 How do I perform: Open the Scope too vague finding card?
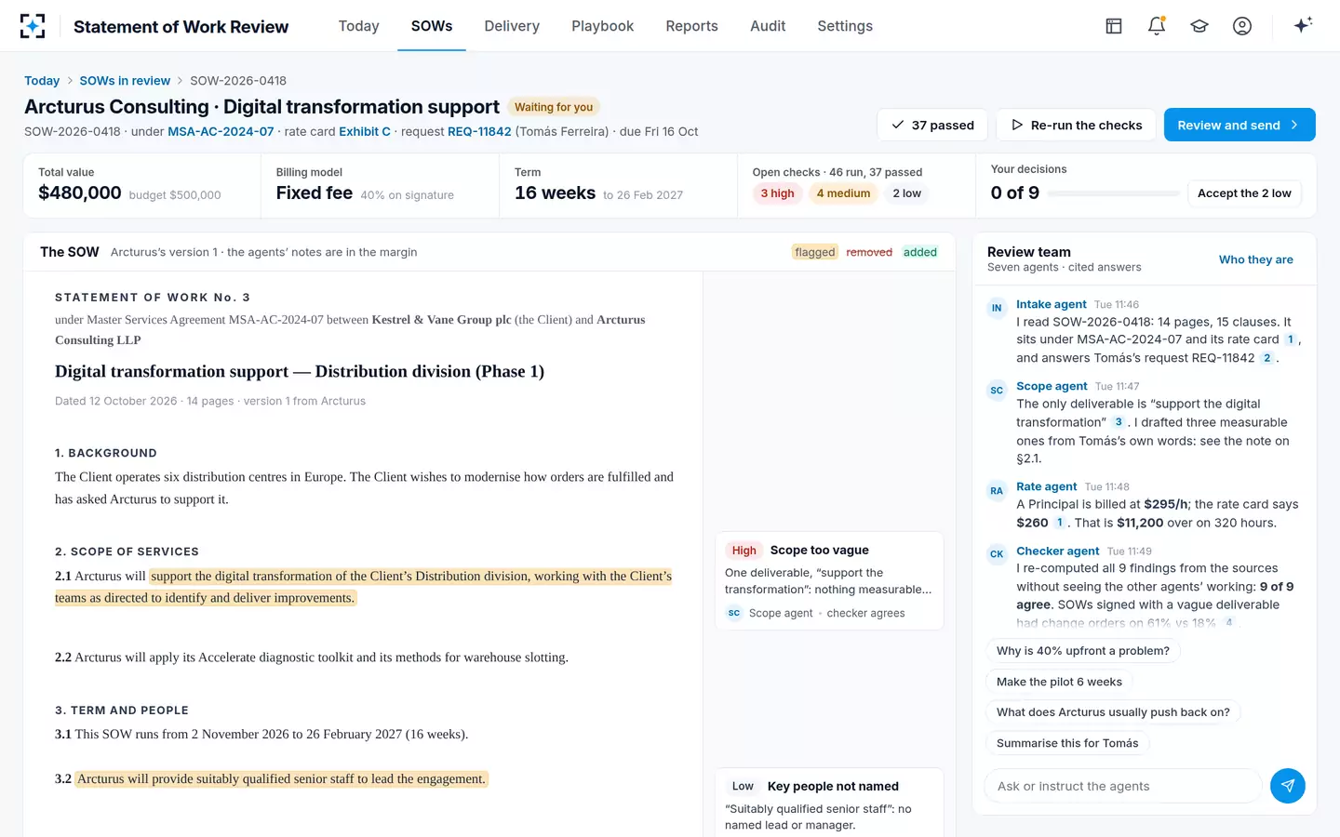tap(829, 580)
